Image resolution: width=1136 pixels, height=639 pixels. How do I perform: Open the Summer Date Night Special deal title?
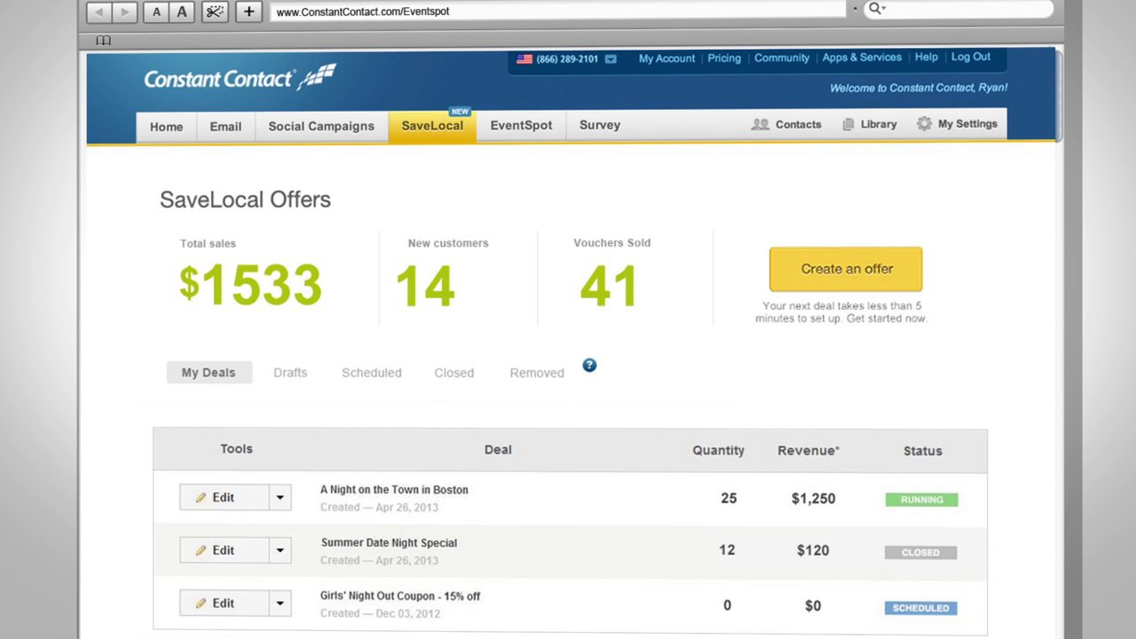coord(389,543)
